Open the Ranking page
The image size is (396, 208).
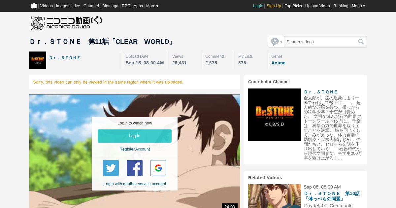(341, 6)
